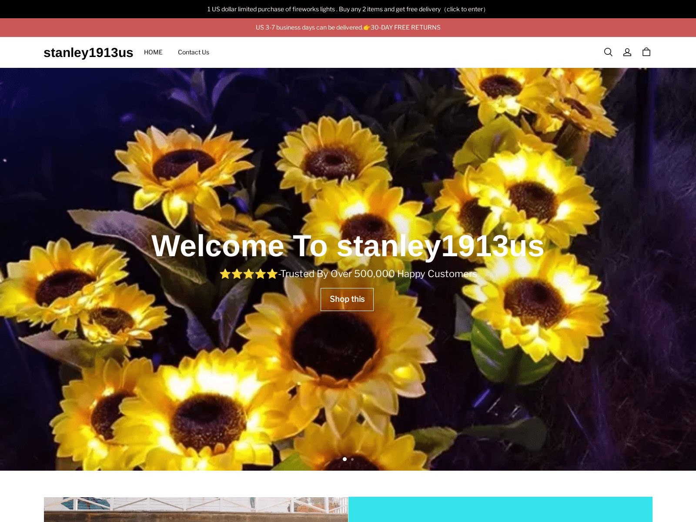This screenshot has height=522, width=696.
Task: Click the stanley1913us store logo
Action: pos(88,53)
